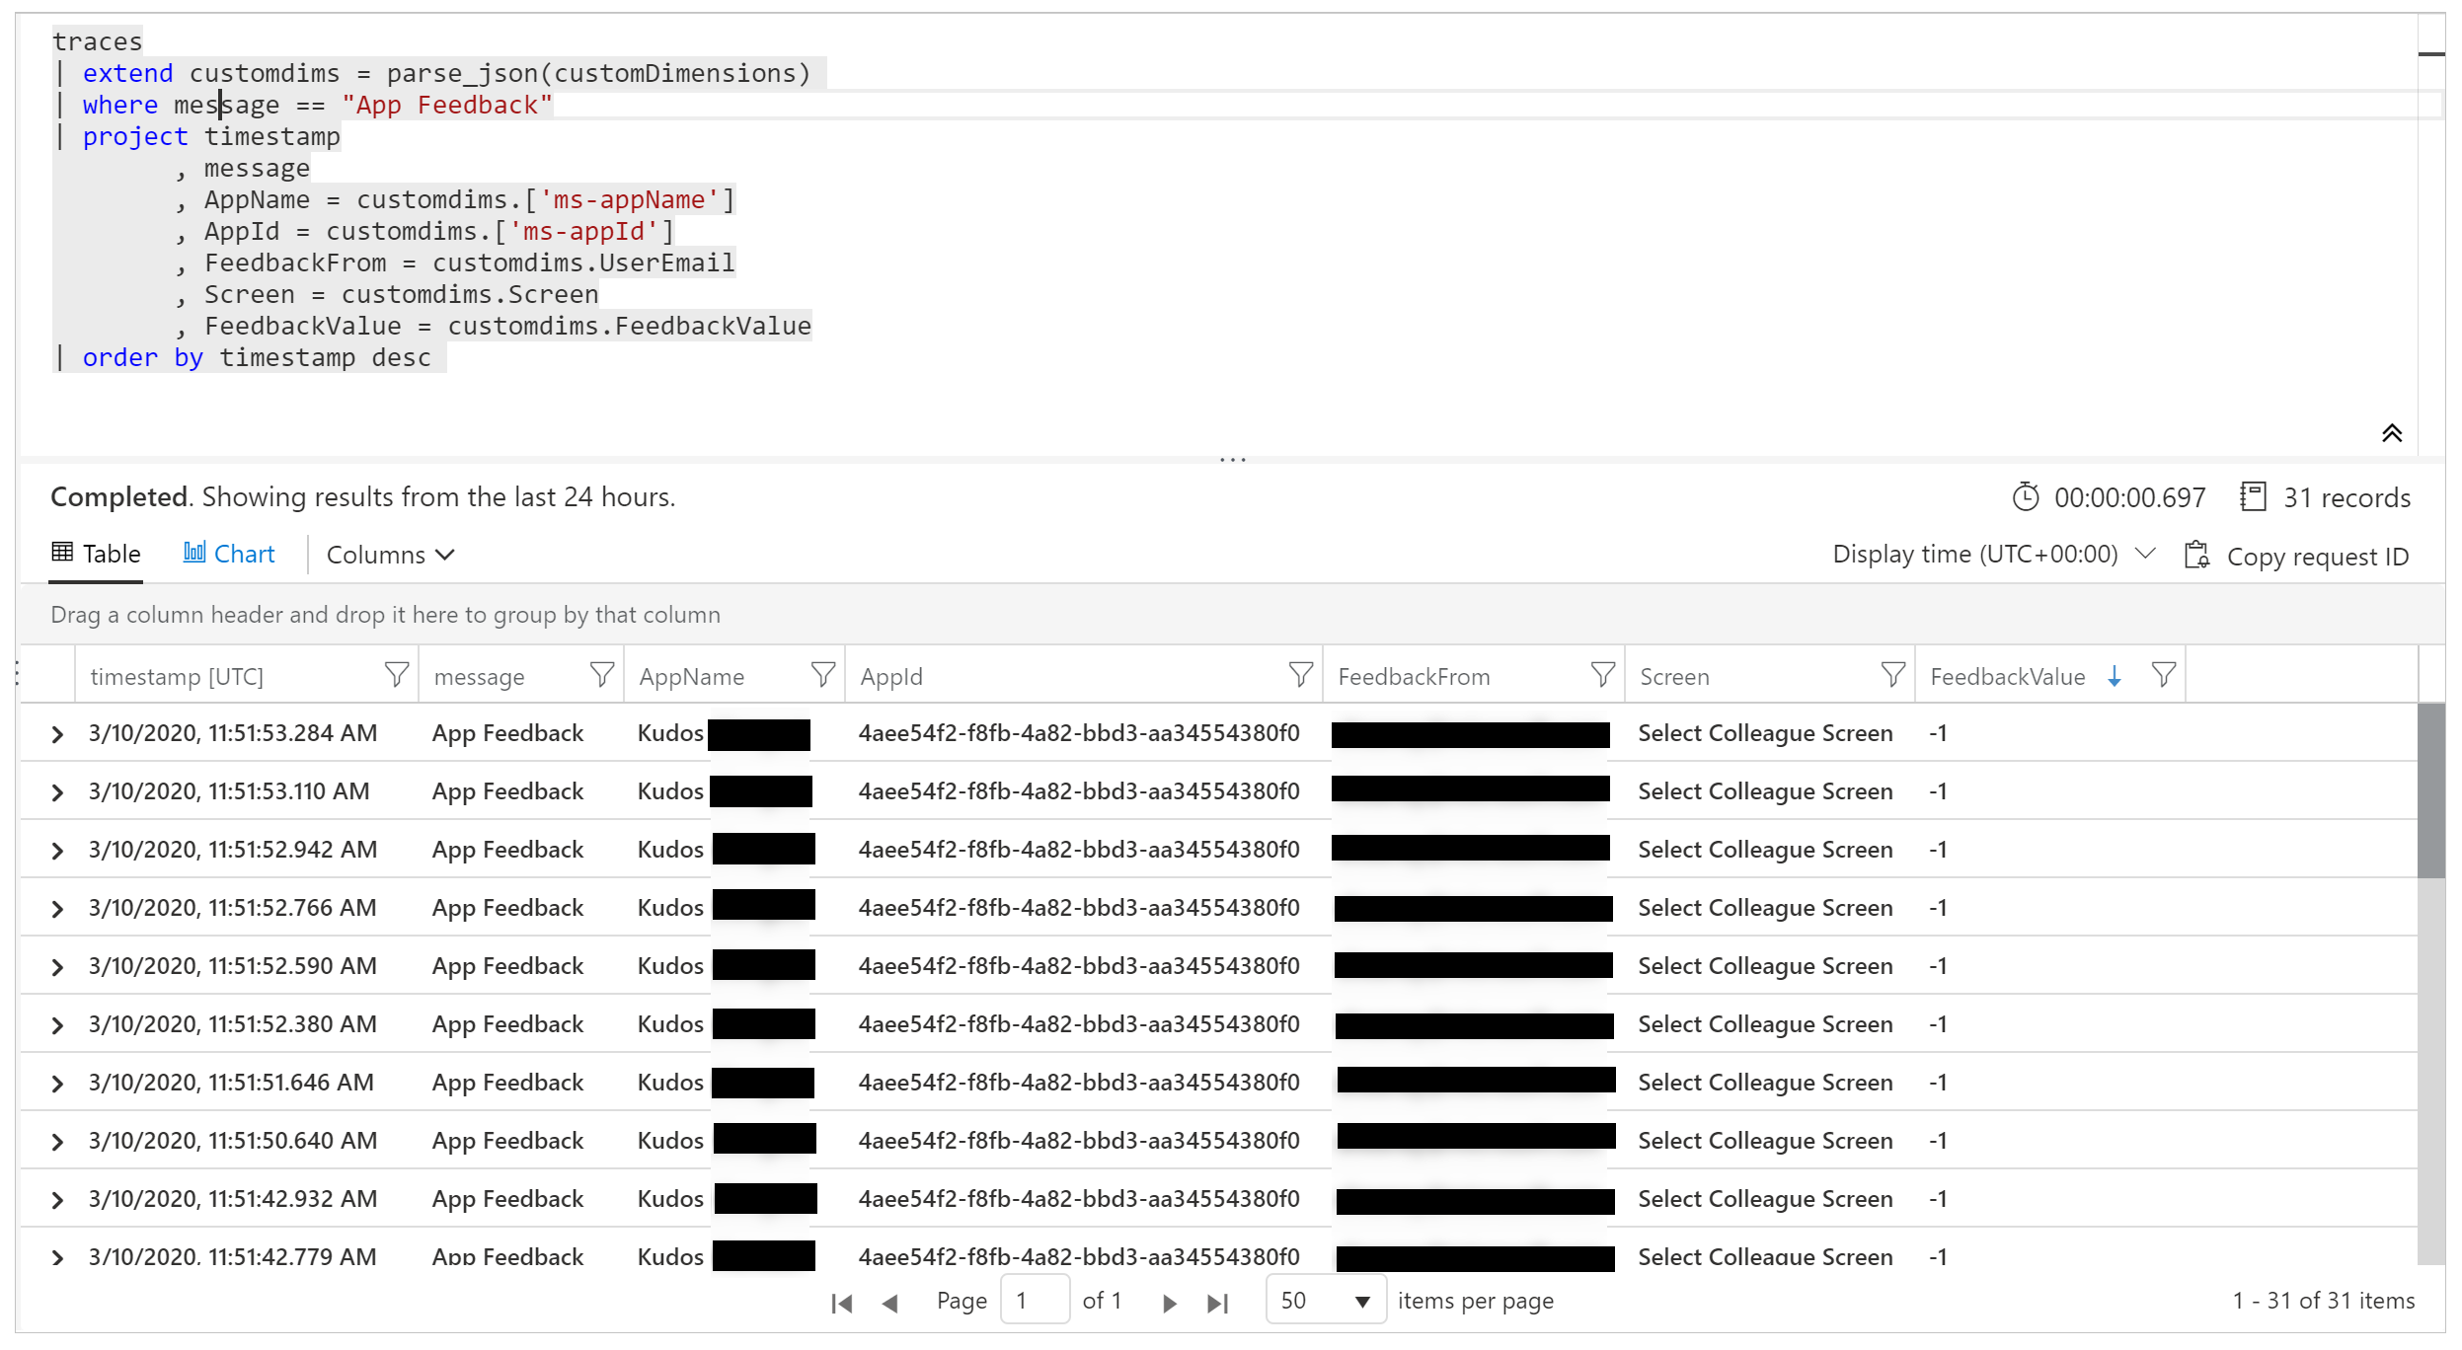Click the Table view icon
2462x1350 pixels.
point(63,554)
